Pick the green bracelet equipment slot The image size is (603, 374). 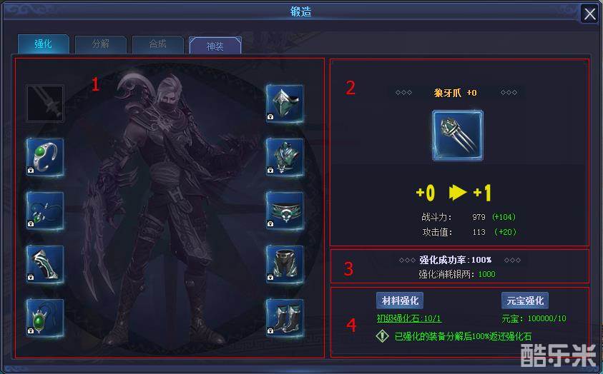[45, 211]
